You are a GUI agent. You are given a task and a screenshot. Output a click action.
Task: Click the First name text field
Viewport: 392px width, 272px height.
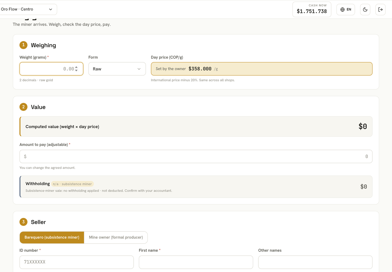pyautogui.click(x=196, y=262)
